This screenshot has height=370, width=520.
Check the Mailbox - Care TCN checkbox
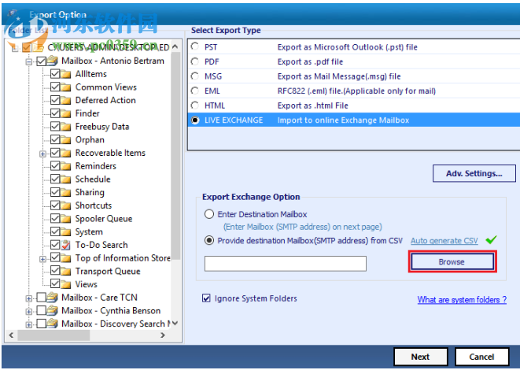[42, 298]
